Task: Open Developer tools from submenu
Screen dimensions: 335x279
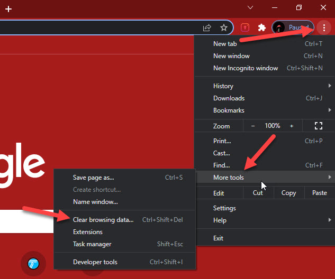Action: point(95,262)
